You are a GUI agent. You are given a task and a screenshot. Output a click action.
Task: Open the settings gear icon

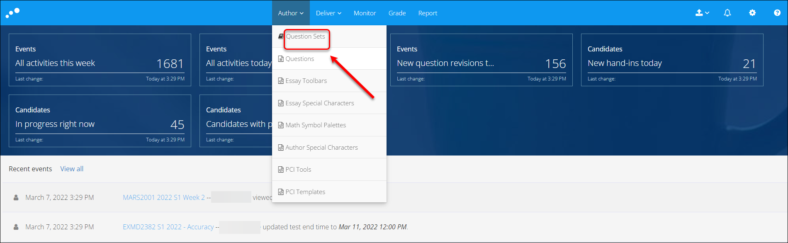pos(752,13)
